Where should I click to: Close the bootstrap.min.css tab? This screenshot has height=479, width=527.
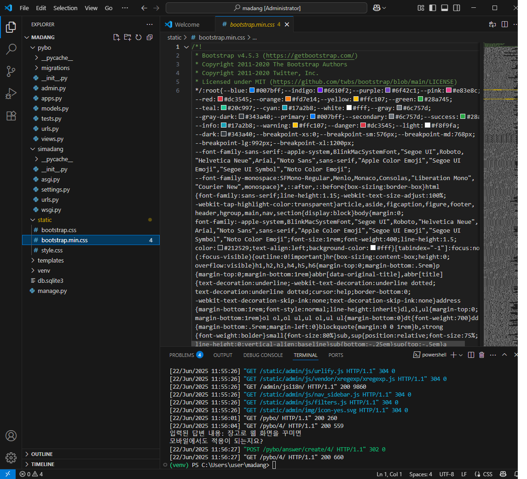point(287,24)
